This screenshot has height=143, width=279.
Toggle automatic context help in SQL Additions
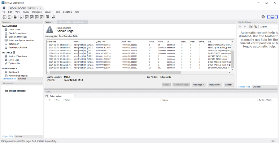click(x=256, y=26)
